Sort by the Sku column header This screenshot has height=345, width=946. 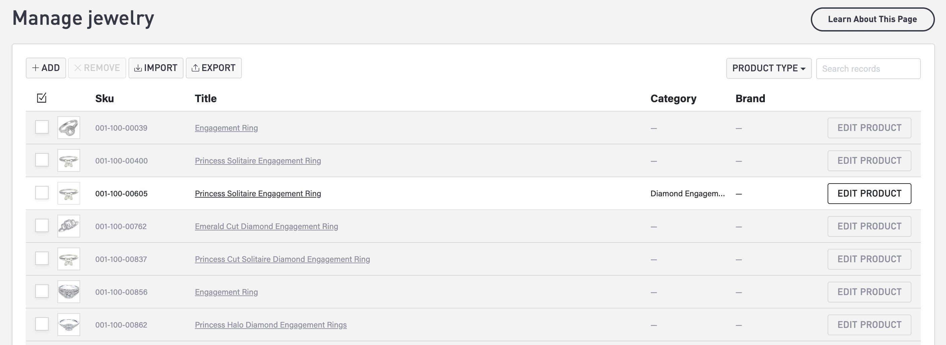coord(104,98)
